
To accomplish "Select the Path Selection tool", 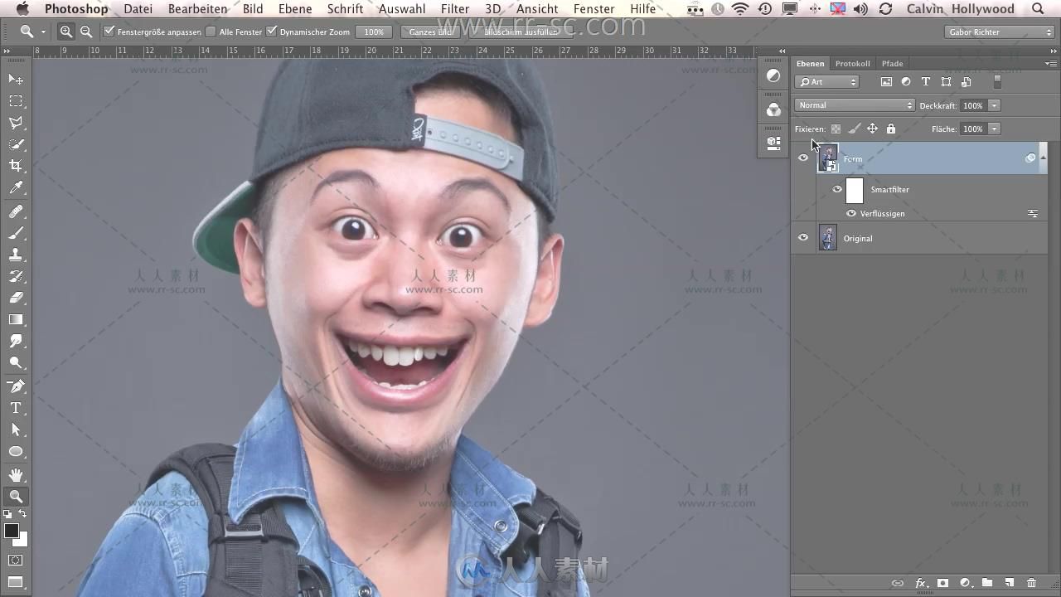I will (16, 430).
